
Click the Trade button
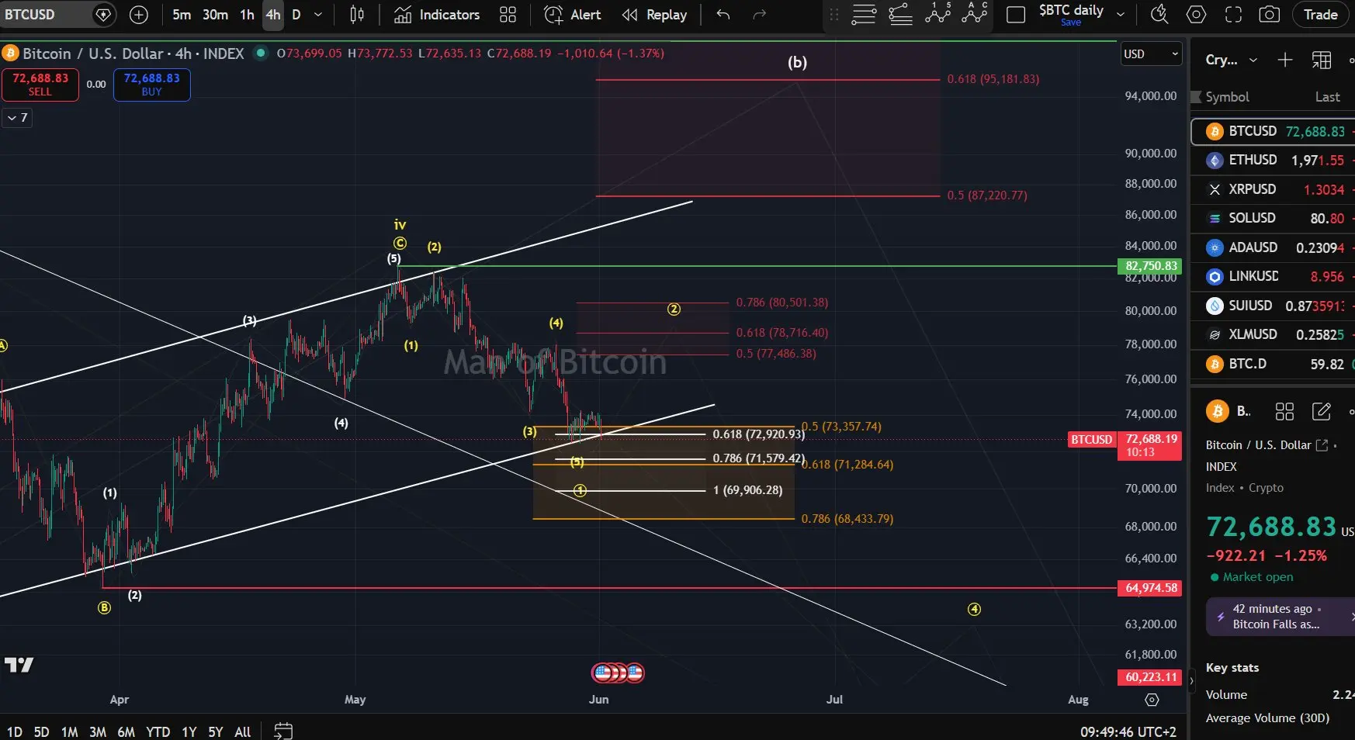coord(1320,15)
